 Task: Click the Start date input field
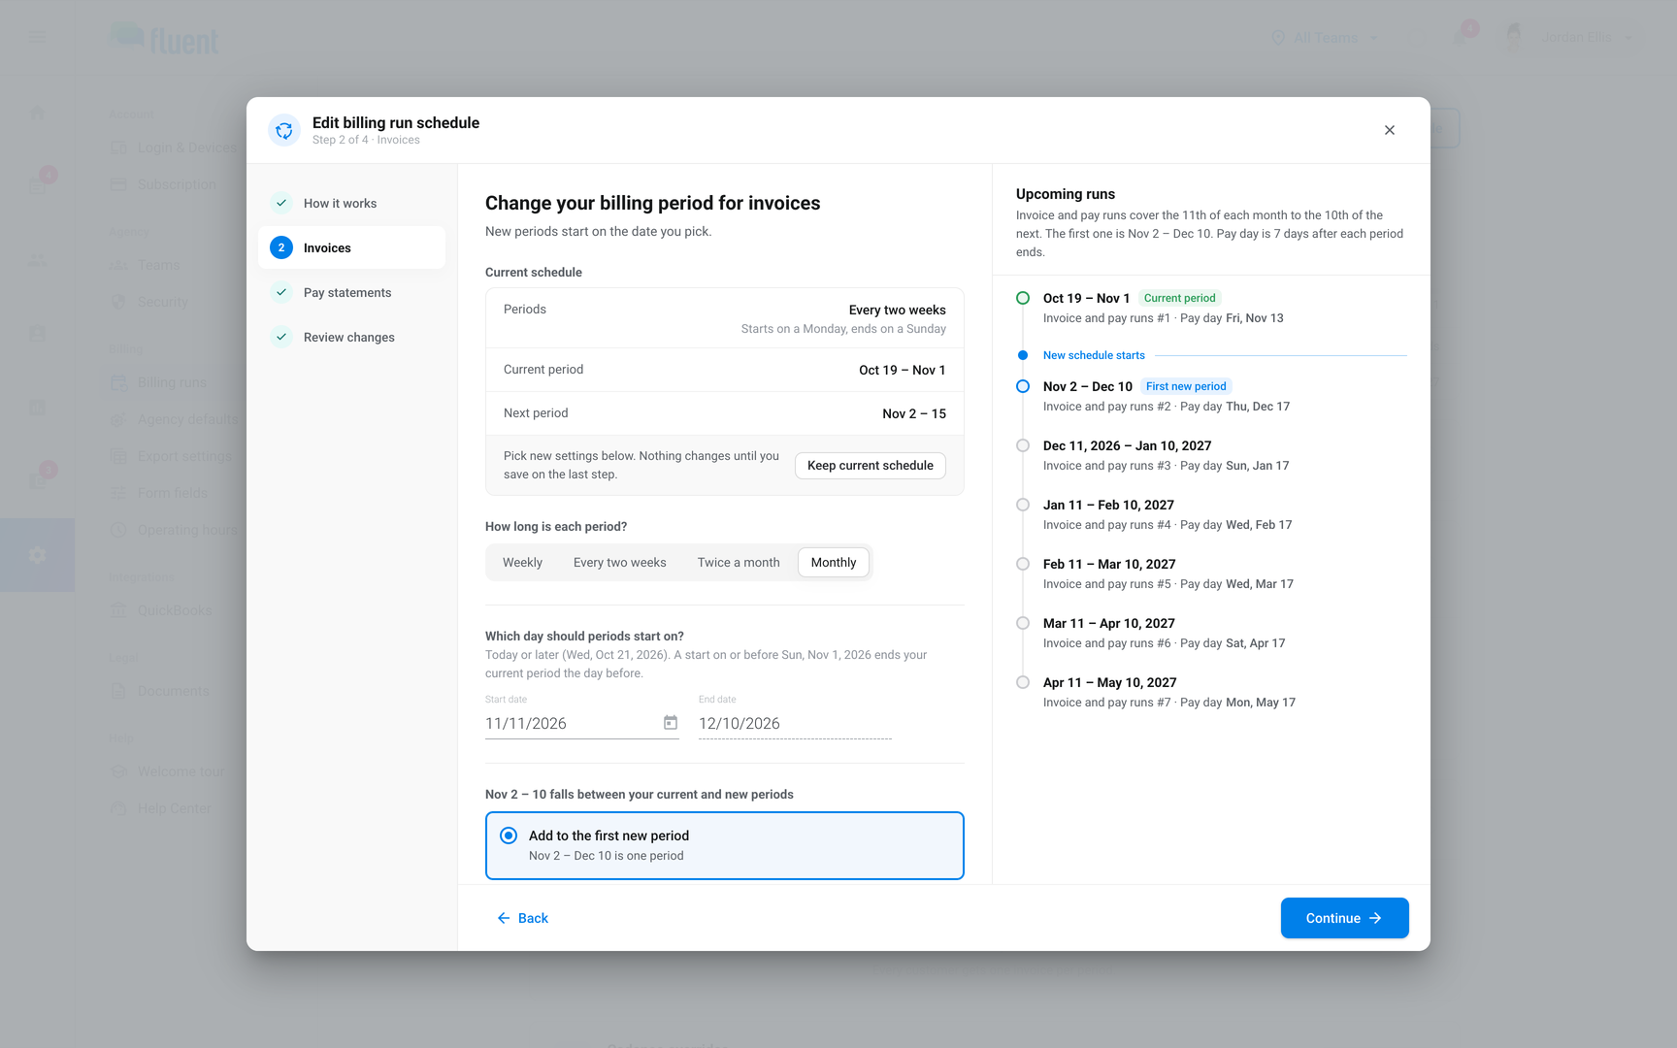[x=582, y=723]
